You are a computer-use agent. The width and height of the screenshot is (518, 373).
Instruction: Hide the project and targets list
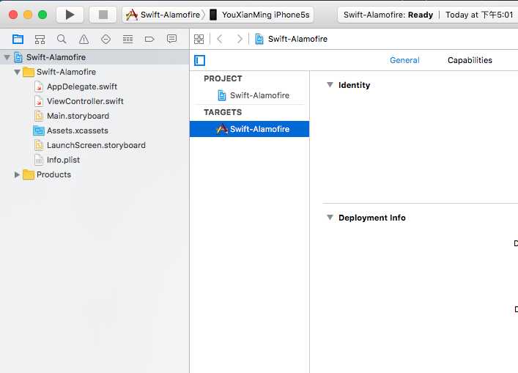click(199, 61)
